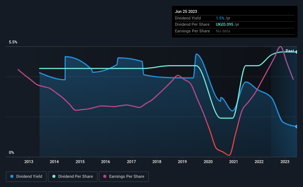Select the 2020 label on the x-axis
Viewport: 303px width, 187px height.
[208, 162]
